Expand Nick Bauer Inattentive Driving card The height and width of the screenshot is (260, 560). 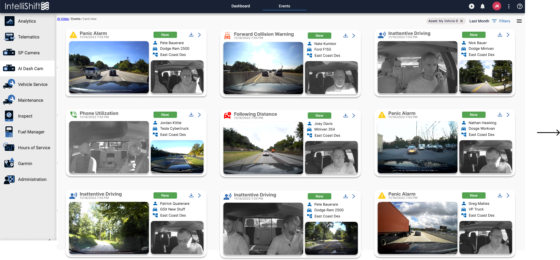click(508, 35)
